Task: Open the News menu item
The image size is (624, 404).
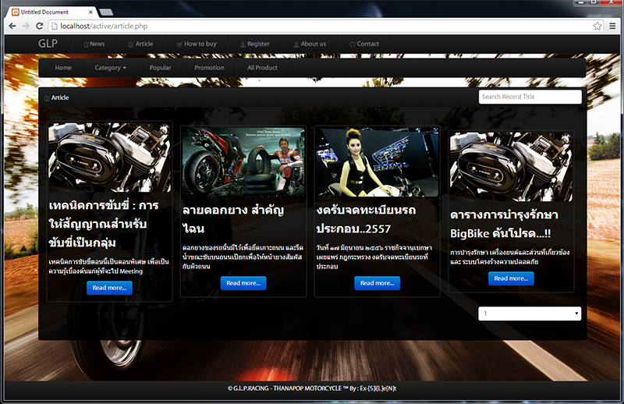Action: (x=94, y=44)
